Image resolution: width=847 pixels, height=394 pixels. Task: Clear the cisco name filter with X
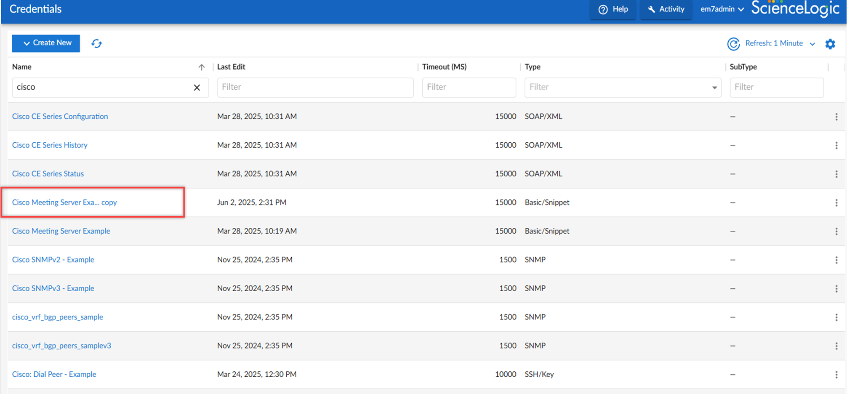197,88
